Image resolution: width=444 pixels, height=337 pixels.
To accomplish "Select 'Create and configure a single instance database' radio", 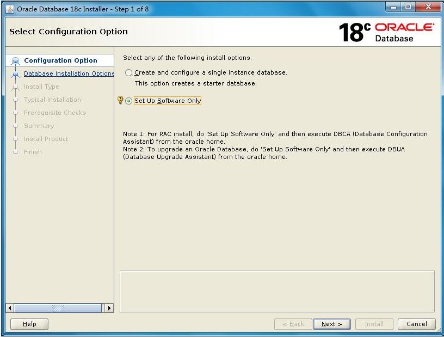I will [128, 73].
